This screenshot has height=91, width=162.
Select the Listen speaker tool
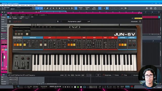coord(60,8)
